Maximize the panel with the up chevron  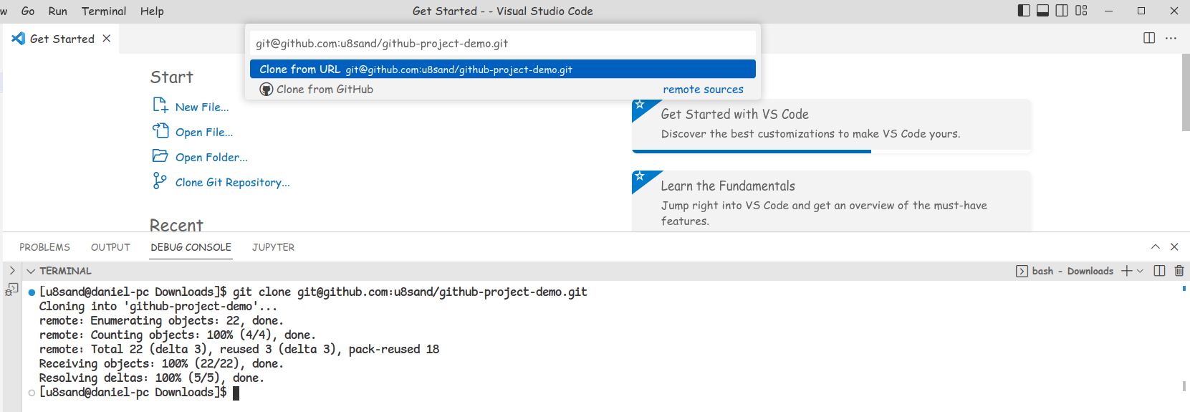tap(1156, 246)
